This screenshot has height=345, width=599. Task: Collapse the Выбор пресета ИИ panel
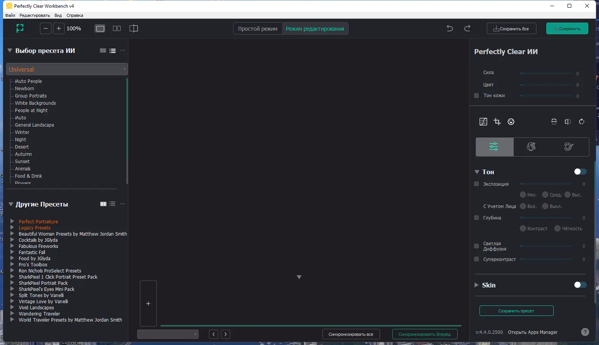[x=10, y=50]
